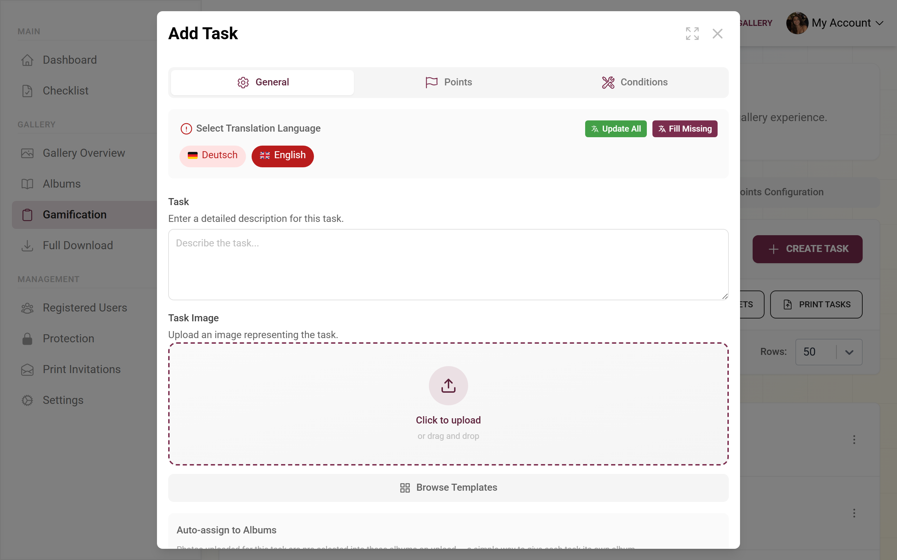Click the Fill Missing translations button
Image resolution: width=897 pixels, height=560 pixels.
tap(685, 128)
